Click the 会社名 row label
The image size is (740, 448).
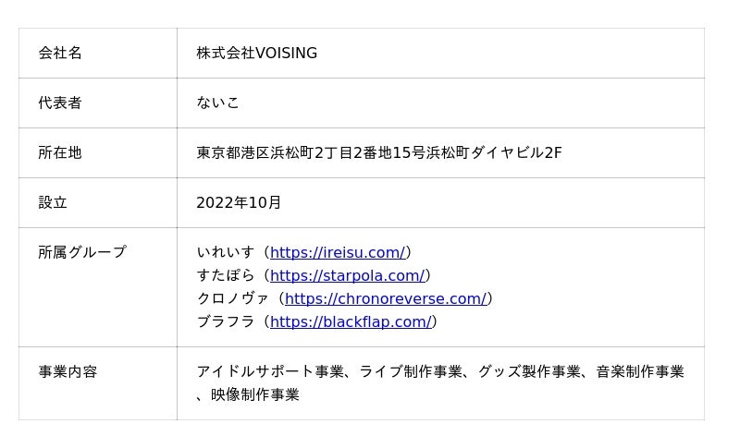click(60, 53)
